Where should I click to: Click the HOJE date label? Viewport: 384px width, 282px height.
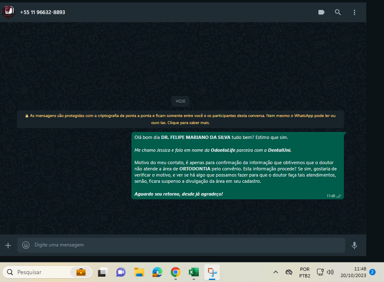tap(181, 101)
